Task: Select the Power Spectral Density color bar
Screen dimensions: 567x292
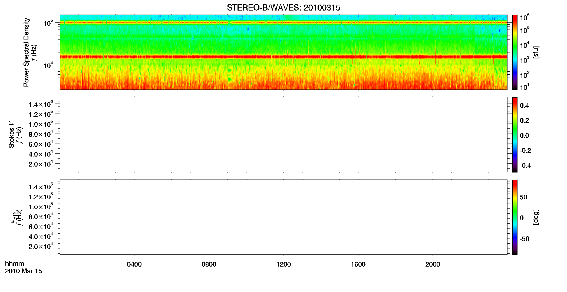Action: [x=515, y=52]
